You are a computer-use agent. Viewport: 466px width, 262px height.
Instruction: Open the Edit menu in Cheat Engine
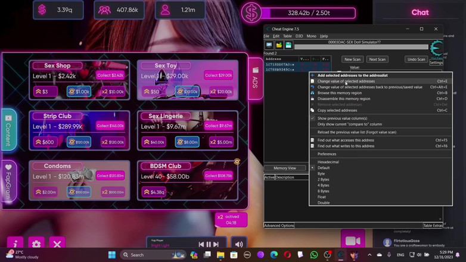pos(276,36)
